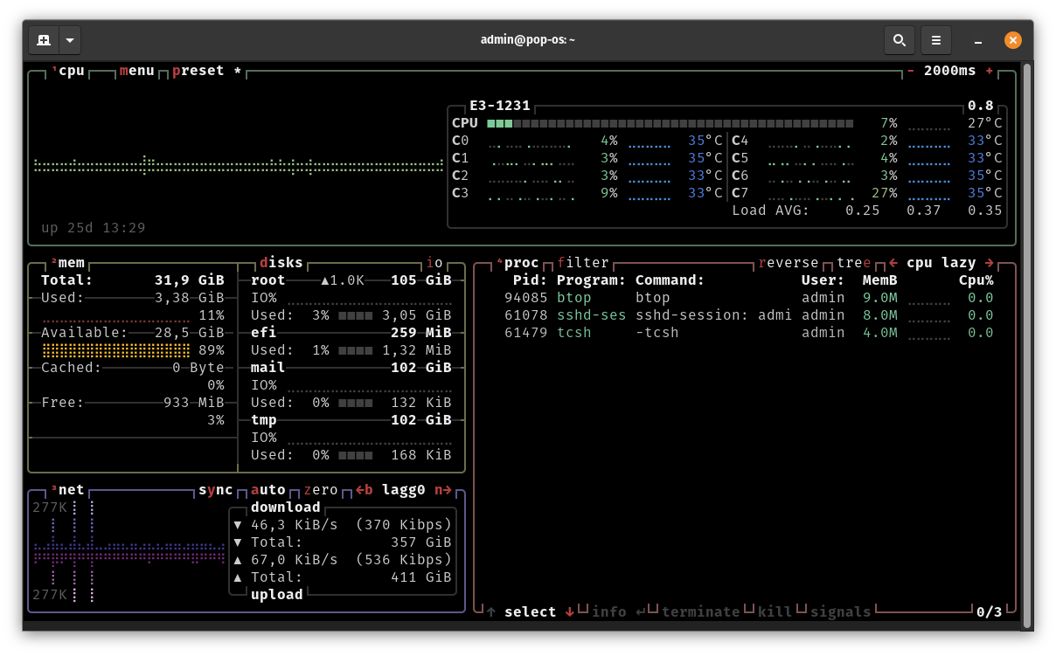Viewport: 1056px width, 656px height.
Task: Open the terminal hamburger menu
Action: pos(935,40)
